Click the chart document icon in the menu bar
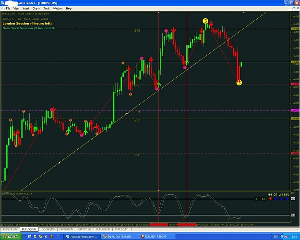 (x=3, y=9)
